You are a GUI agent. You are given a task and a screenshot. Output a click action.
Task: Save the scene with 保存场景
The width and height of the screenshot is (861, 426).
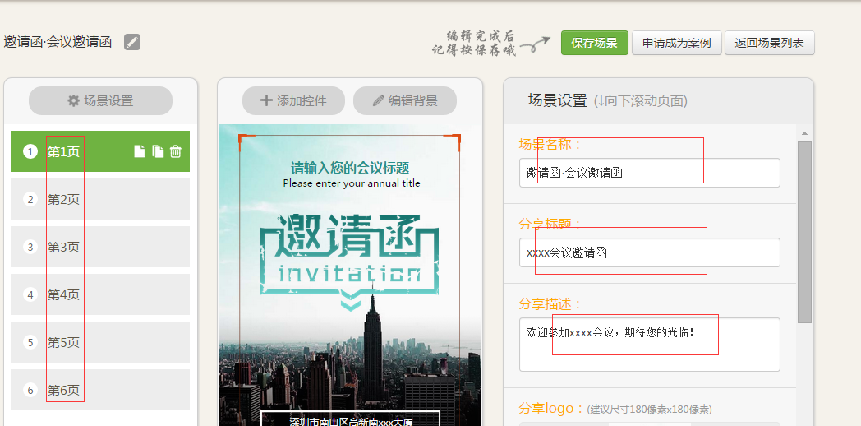click(595, 43)
